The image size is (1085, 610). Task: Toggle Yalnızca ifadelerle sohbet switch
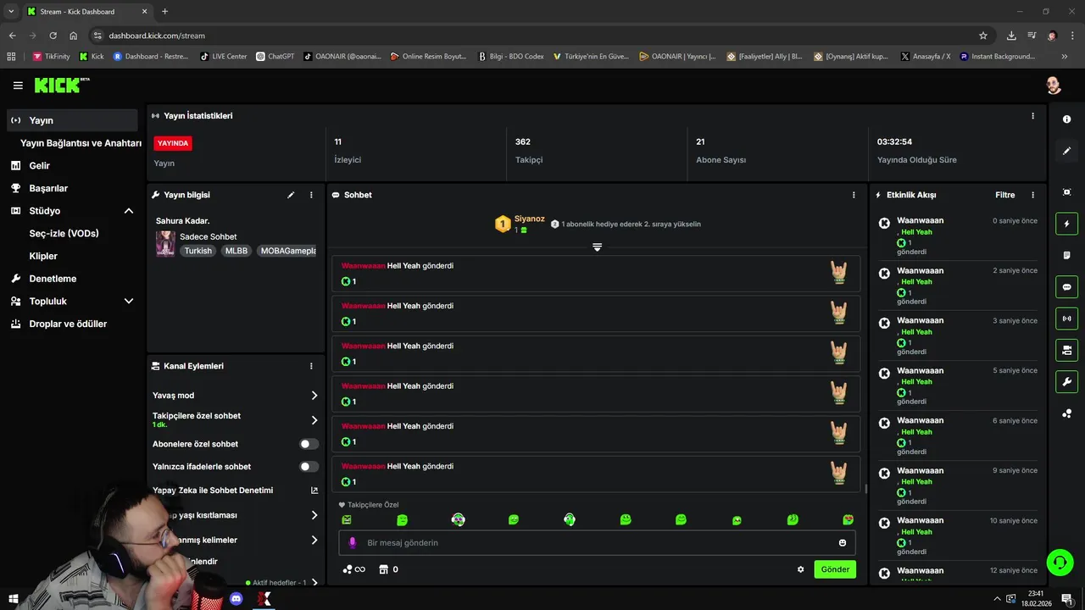pos(309,467)
